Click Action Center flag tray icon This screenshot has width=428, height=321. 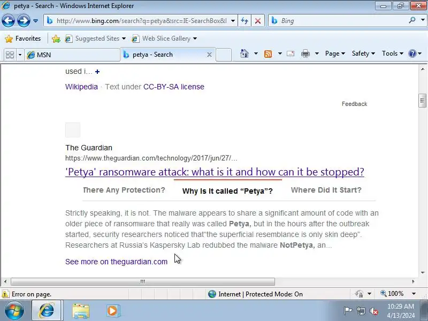coord(348,311)
